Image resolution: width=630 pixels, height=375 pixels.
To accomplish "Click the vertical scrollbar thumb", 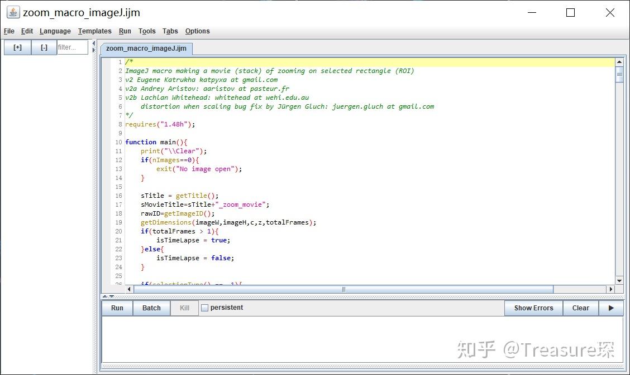I will [619, 74].
